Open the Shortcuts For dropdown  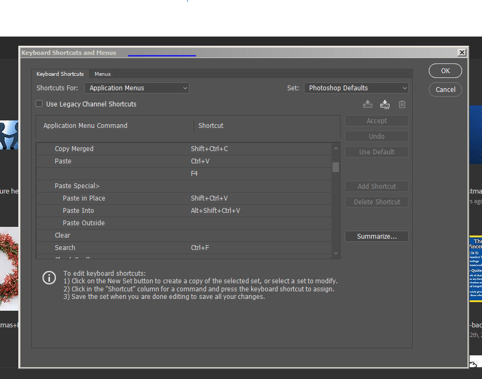click(137, 88)
